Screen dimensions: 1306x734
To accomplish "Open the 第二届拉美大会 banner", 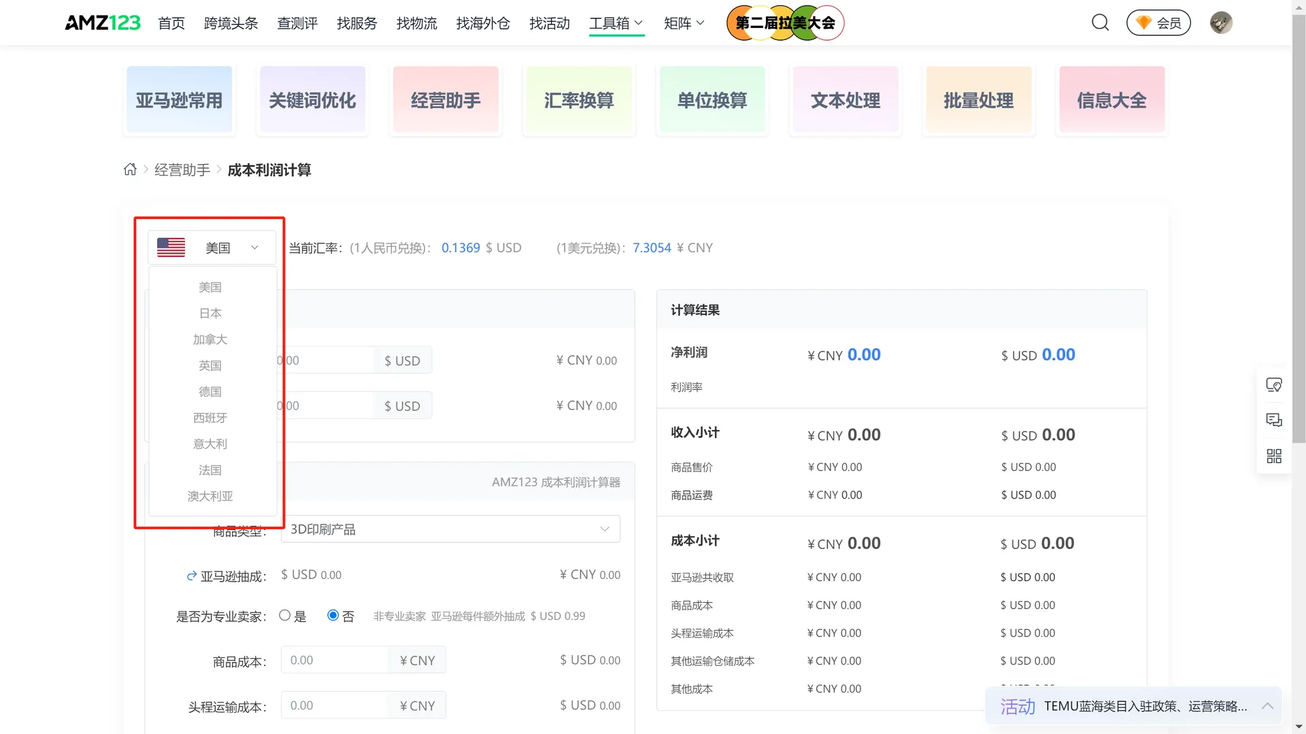I will [x=785, y=22].
